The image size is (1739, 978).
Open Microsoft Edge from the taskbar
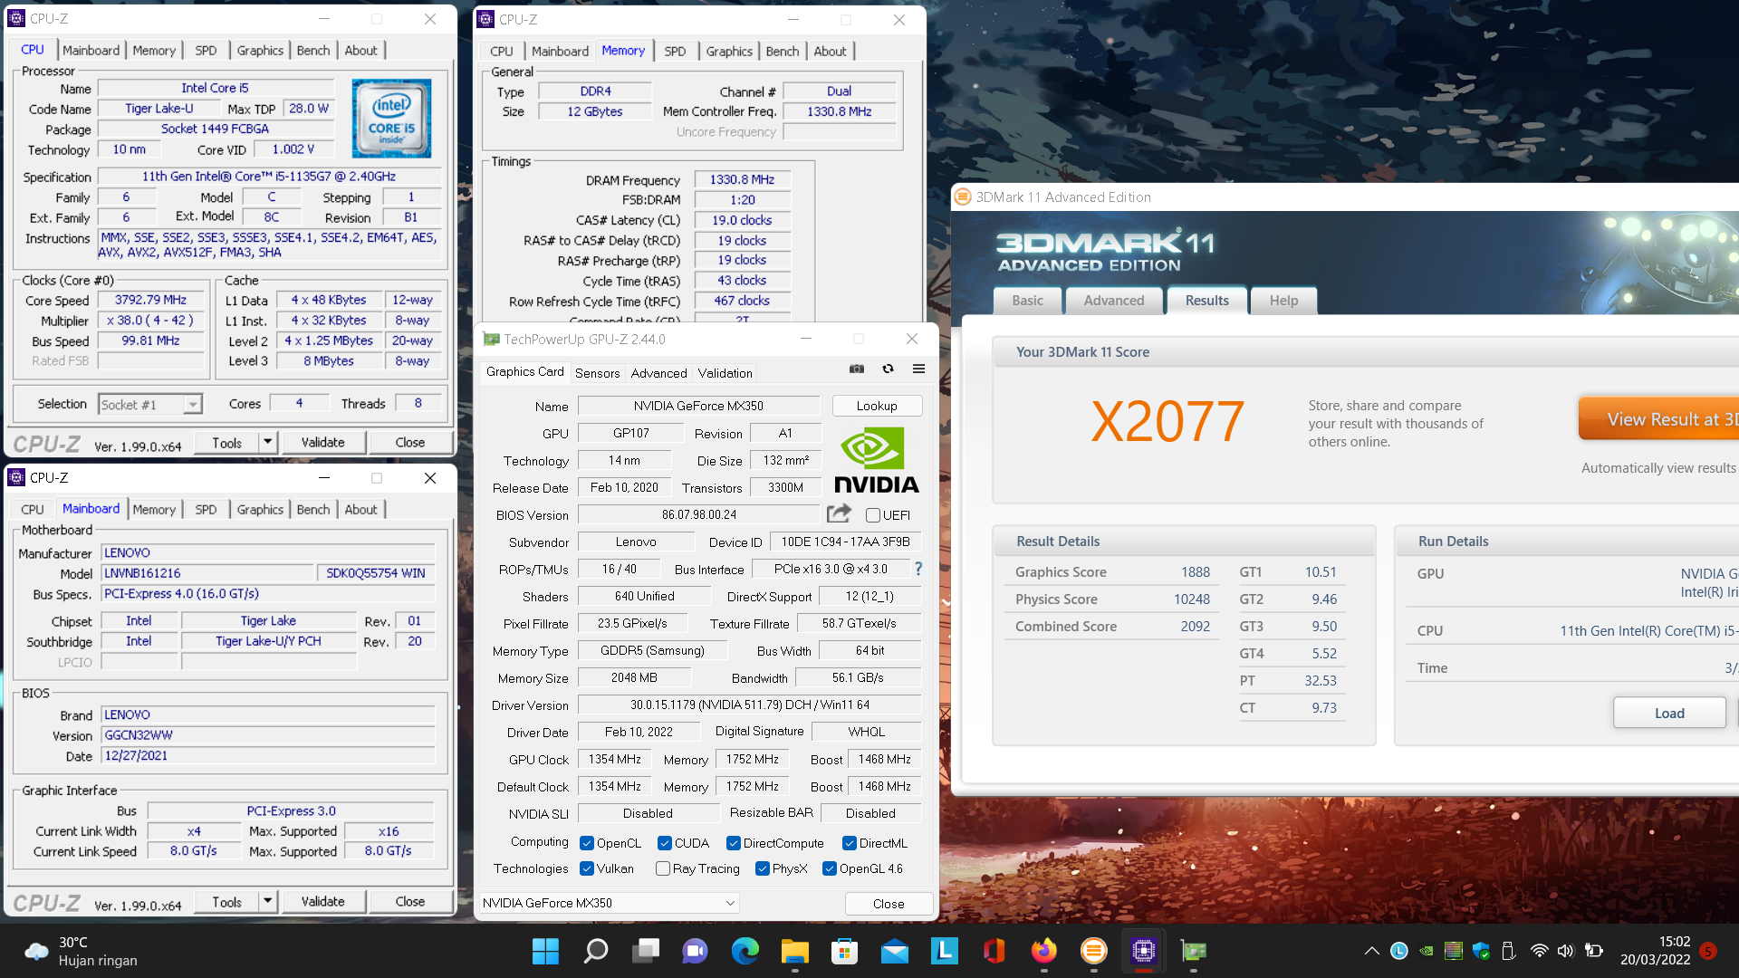(x=745, y=951)
